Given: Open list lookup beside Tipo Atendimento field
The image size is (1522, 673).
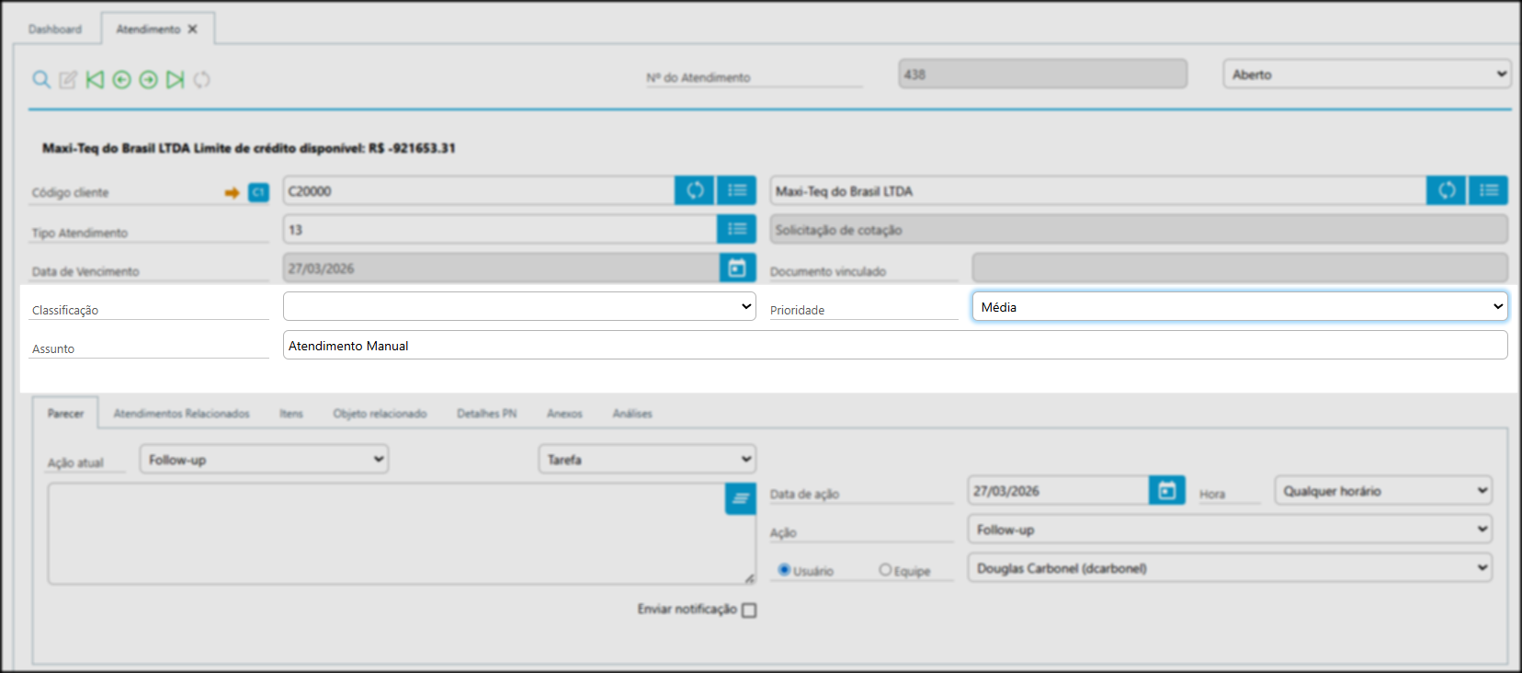Looking at the screenshot, I should [x=736, y=229].
